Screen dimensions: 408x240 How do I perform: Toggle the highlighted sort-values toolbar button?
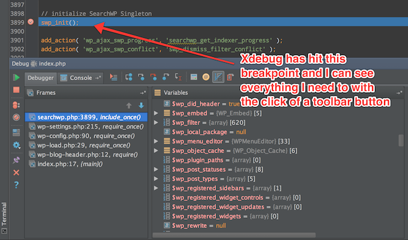[218, 77]
